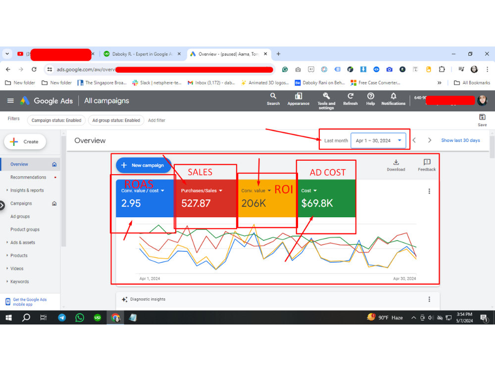Go back in browser history
The width and height of the screenshot is (495, 371).
pyautogui.click(x=8, y=69)
